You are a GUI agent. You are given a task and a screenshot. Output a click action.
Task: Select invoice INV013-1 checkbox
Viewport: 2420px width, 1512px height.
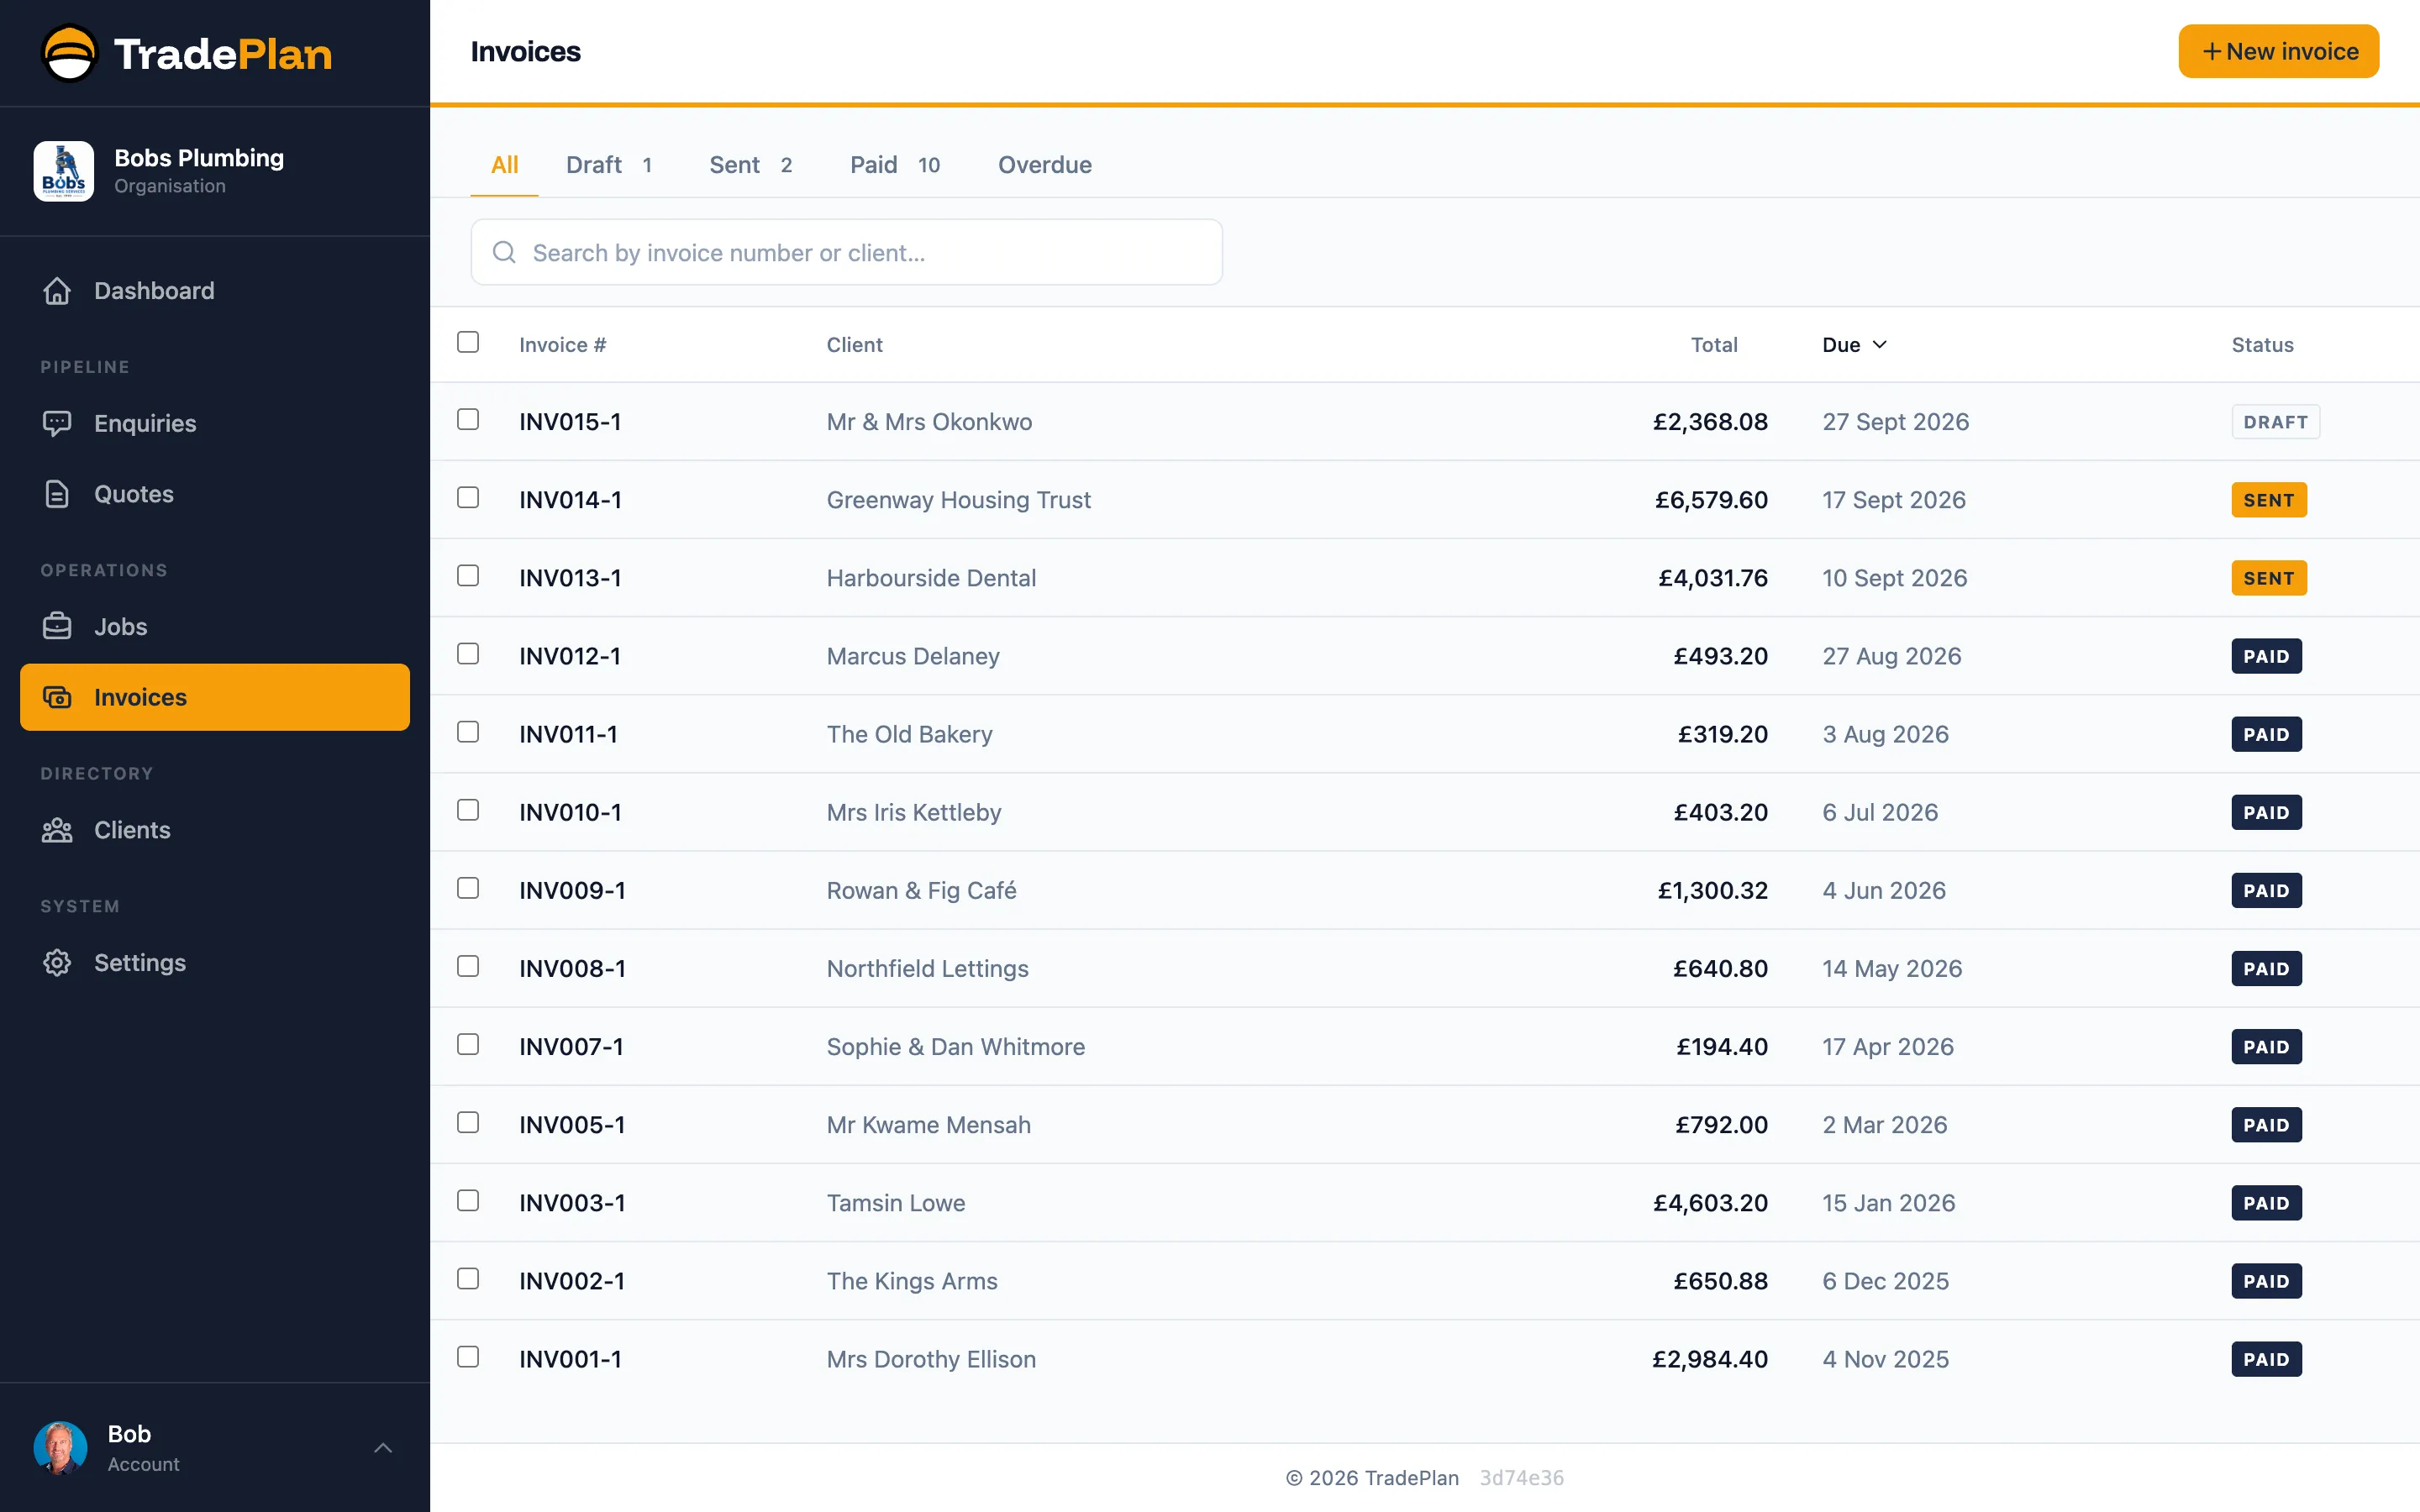[x=468, y=575]
